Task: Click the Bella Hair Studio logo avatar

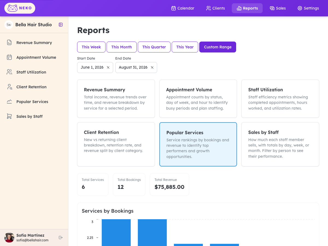Action: [9, 25]
